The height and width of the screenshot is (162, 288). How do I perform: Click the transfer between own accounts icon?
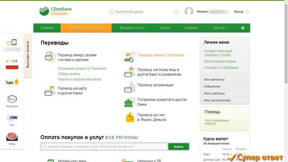tap(50, 57)
